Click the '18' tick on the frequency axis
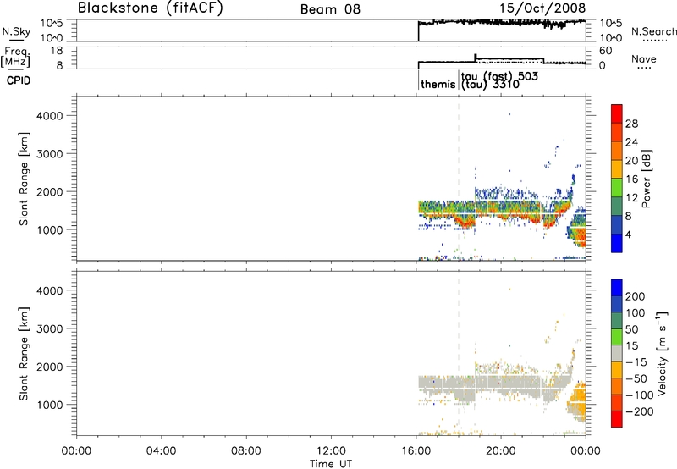 (x=56, y=51)
